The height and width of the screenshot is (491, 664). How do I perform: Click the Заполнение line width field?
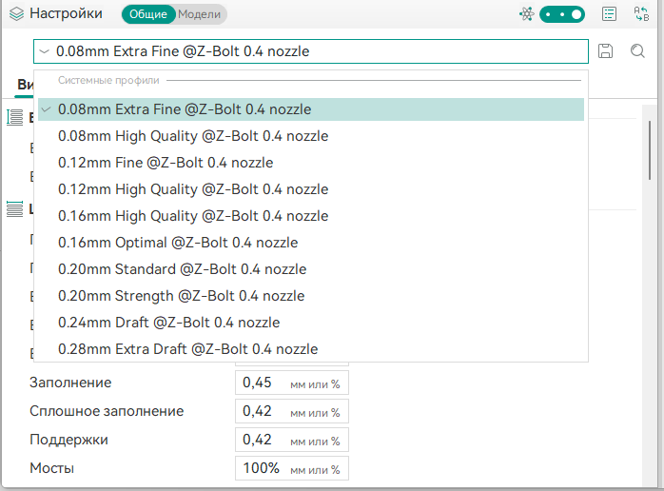tap(292, 383)
